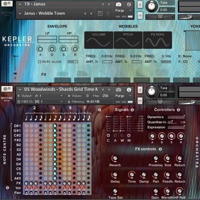Viewport: 200px width, 200px height.
Task: Mute the Woodwinds instrument with M button
Action: 140,101
